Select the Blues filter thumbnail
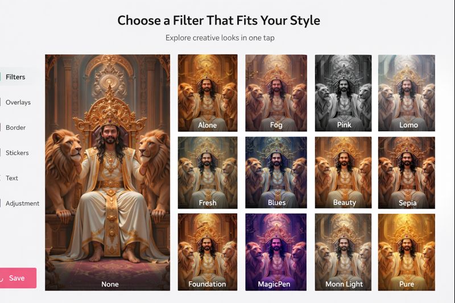Image resolution: width=455 pixels, height=303 pixels. pyautogui.click(x=276, y=173)
